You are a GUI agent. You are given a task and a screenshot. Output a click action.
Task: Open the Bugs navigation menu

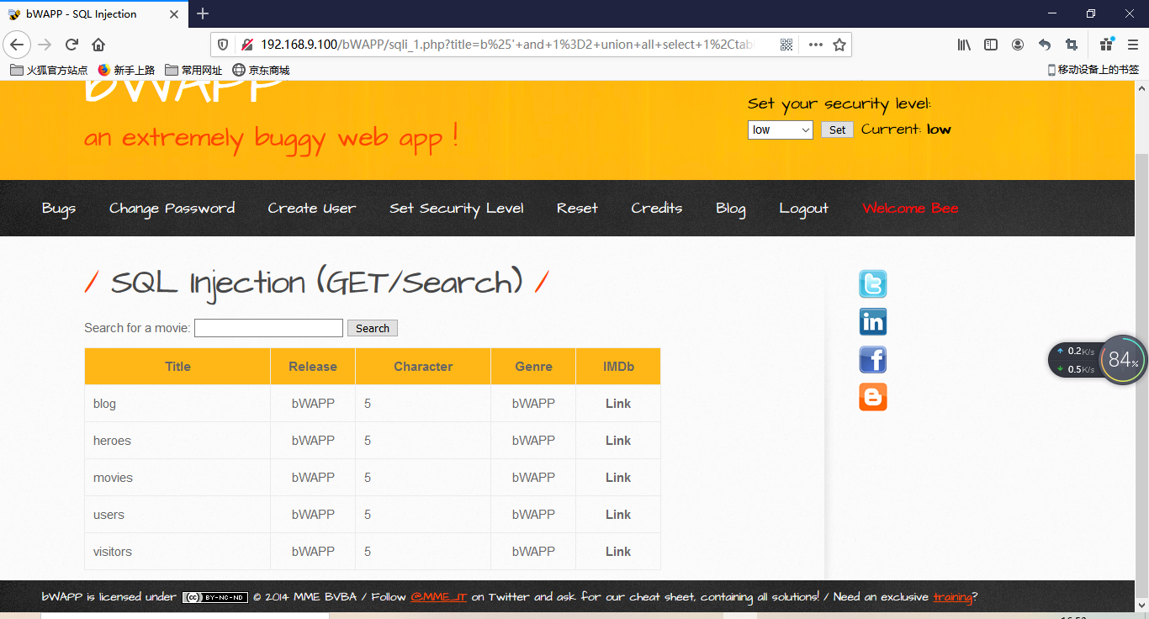[58, 208]
